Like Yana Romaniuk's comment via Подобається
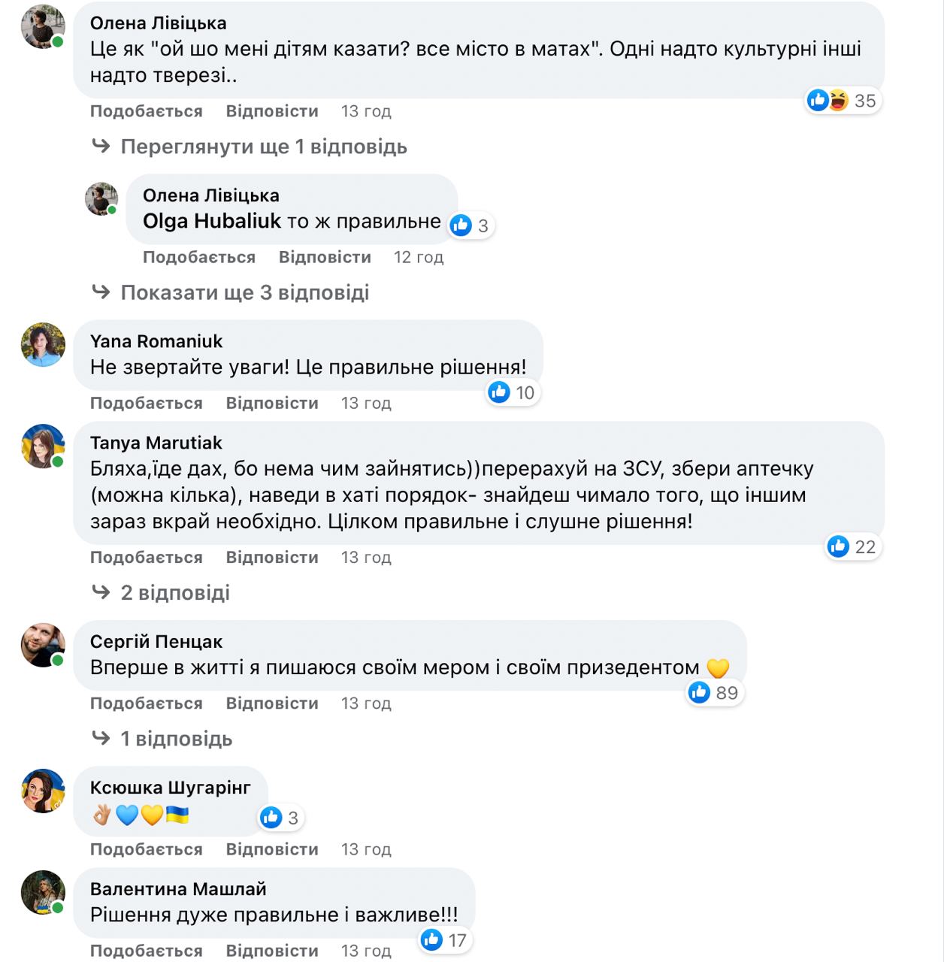This screenshot has height=962, width=944. click(147, 403)
